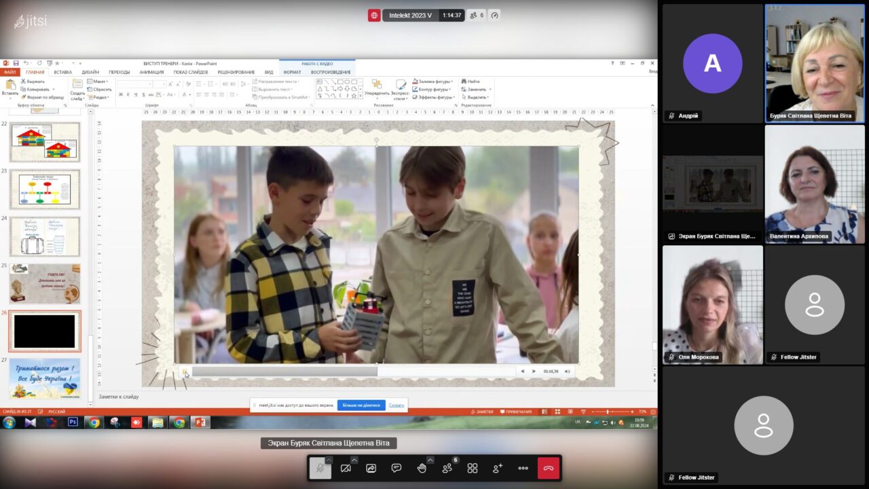The height and width of the screenshot is (489, 869).
Task: Open the Копировать copy dropdown
Action: [37, 89]
